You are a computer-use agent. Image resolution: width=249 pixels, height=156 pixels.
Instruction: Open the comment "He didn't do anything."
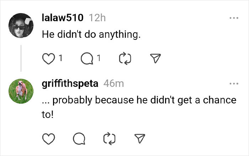(x=91, y=34)
